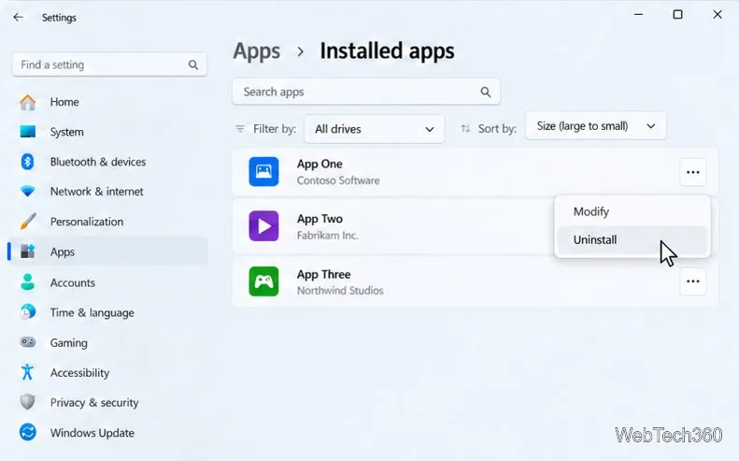739x461 pixels.
Task: Click the Apps breadcrumb link
Action: (257, 50)
